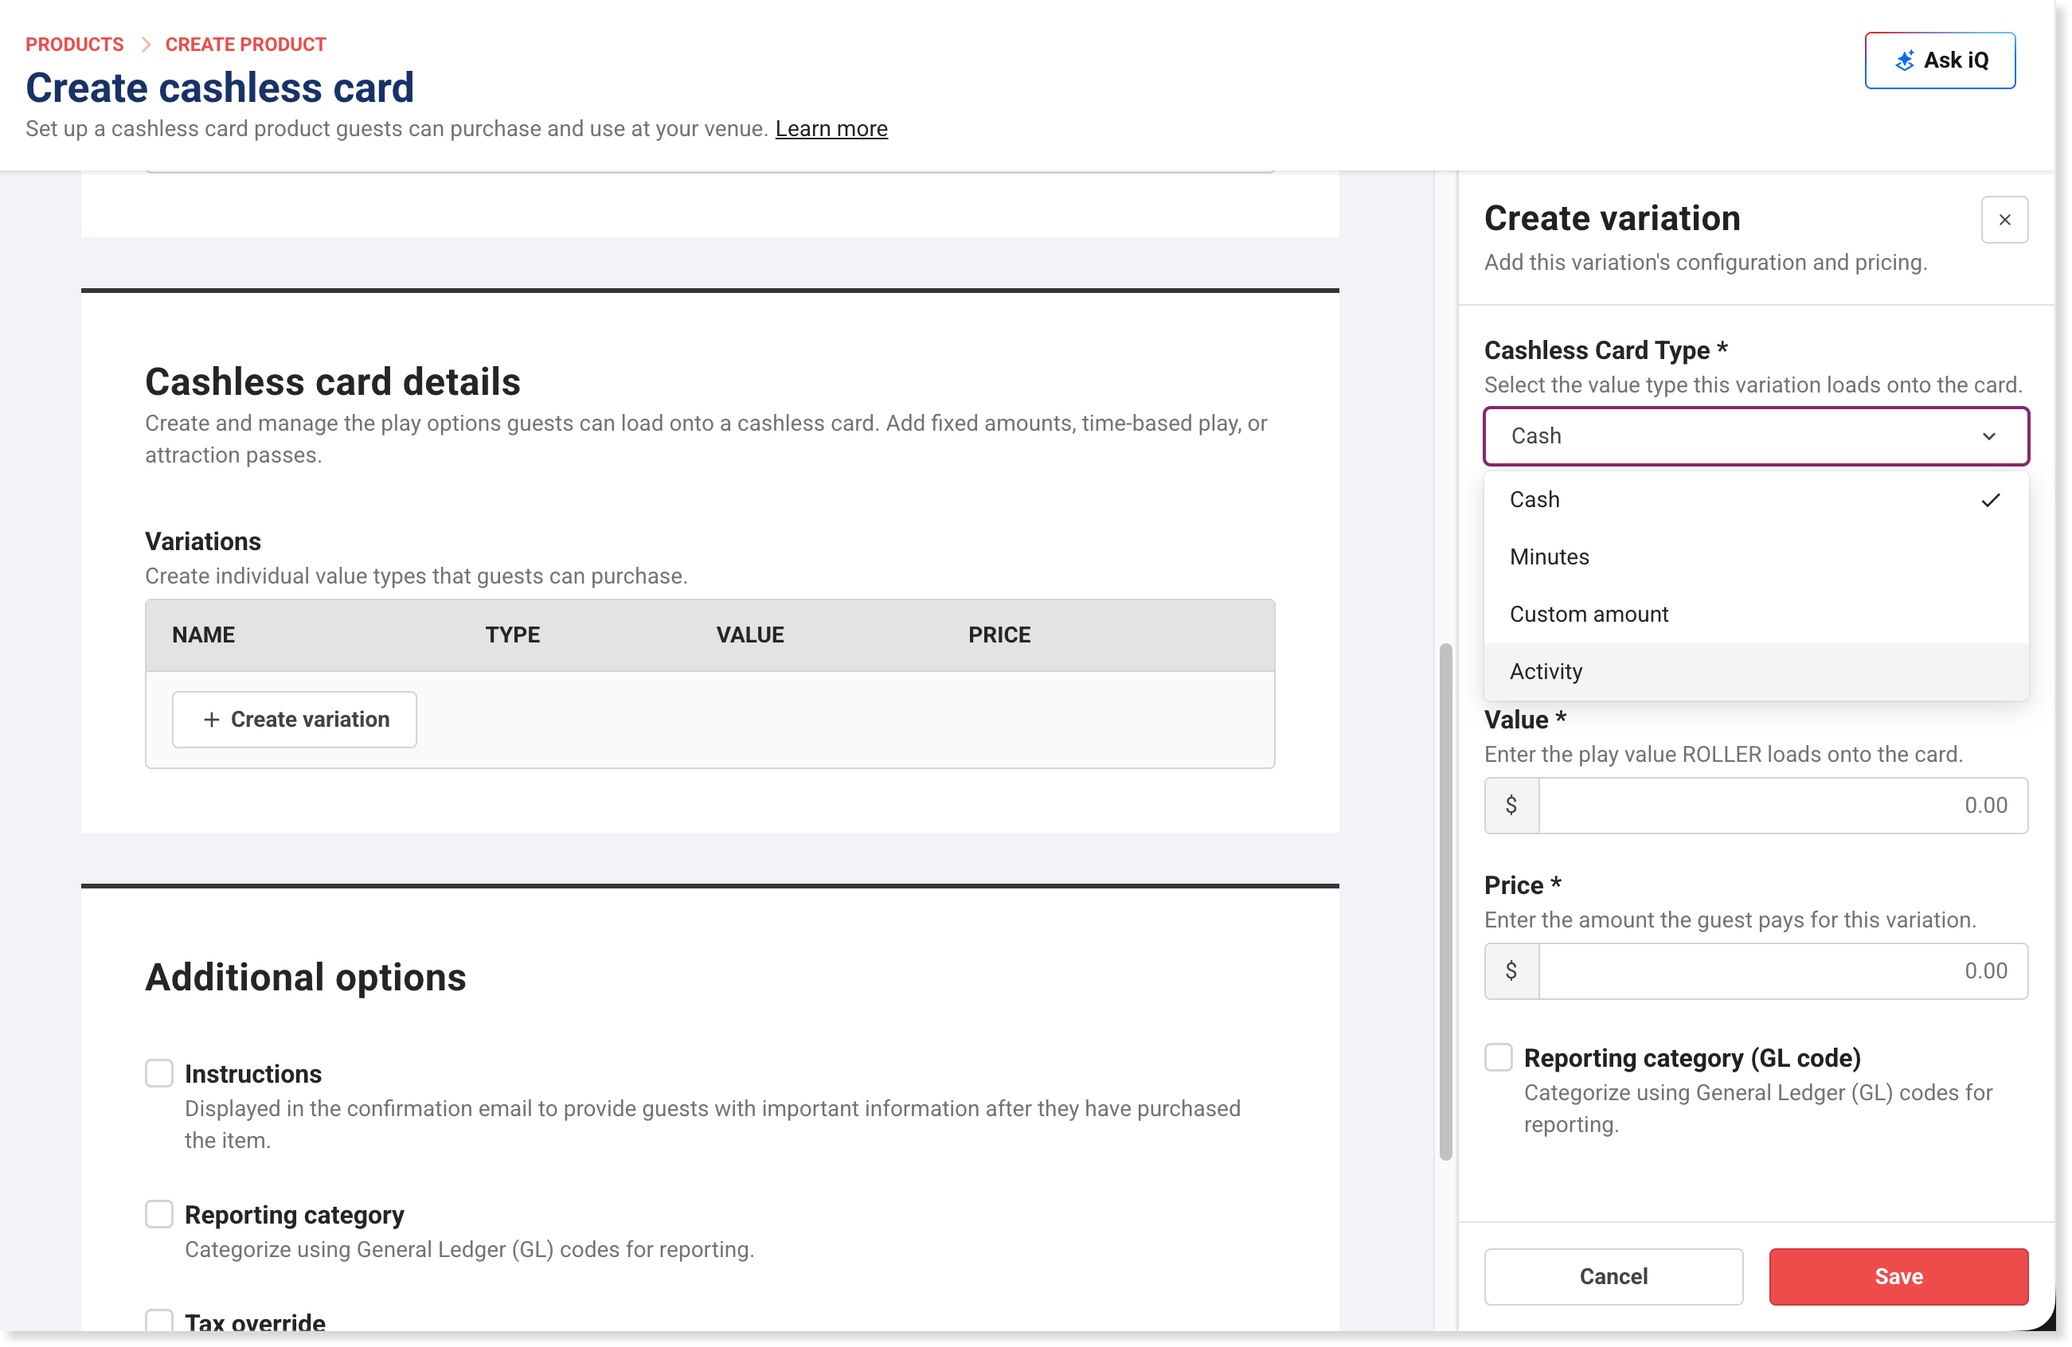This screenshot has height=1347, width=2072.
Task: Click the plus icon on Create variation
Action: click(x=212, y=720)
